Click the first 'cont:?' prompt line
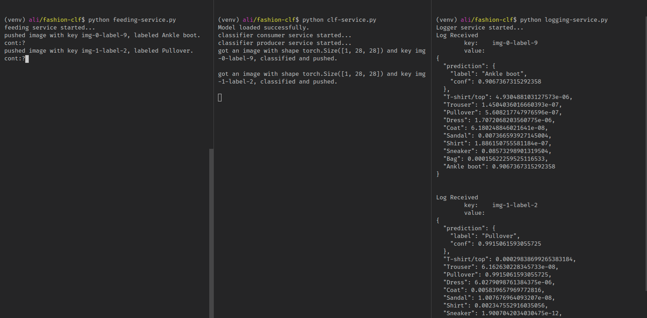Viewport: 647px width, 318px height. coord(15,43)
